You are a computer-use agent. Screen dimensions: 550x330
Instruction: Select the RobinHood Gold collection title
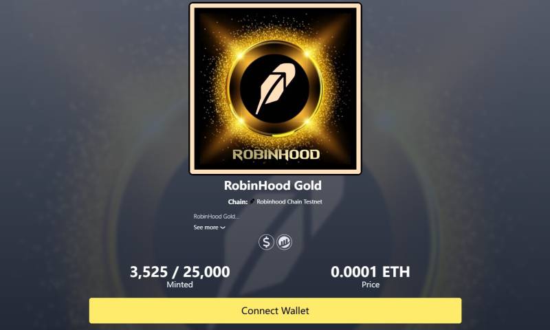coord(273,186)
